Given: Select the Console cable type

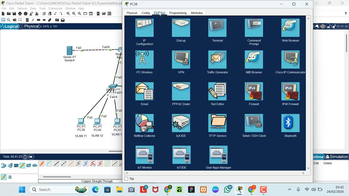Looking at the screenshot, I should coord(49,164).
